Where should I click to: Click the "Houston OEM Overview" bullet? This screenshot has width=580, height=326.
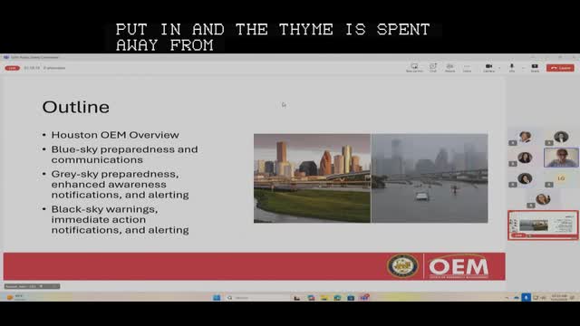(115, 135)
